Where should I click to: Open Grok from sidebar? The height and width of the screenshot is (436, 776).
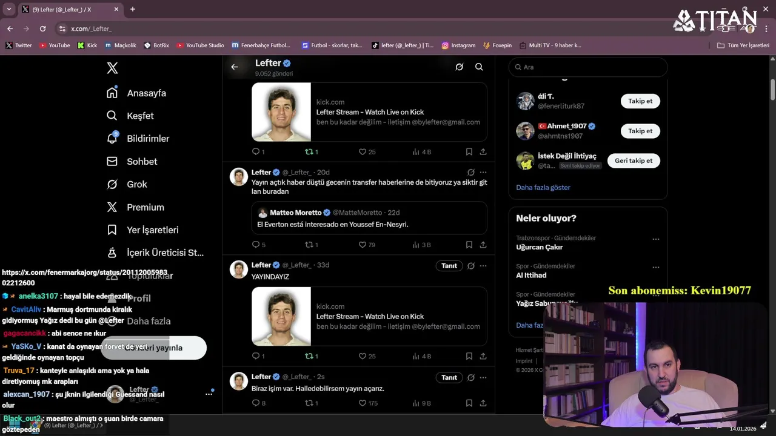(x=127, y=184)
